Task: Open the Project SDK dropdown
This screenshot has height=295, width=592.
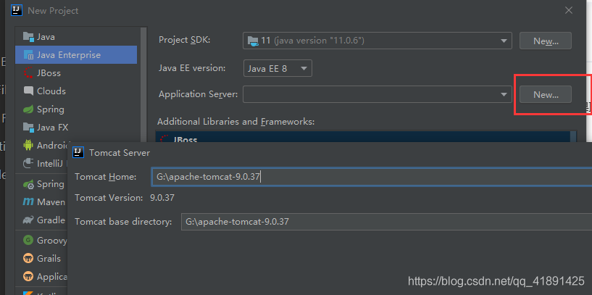Action: [x=378, y=41]
